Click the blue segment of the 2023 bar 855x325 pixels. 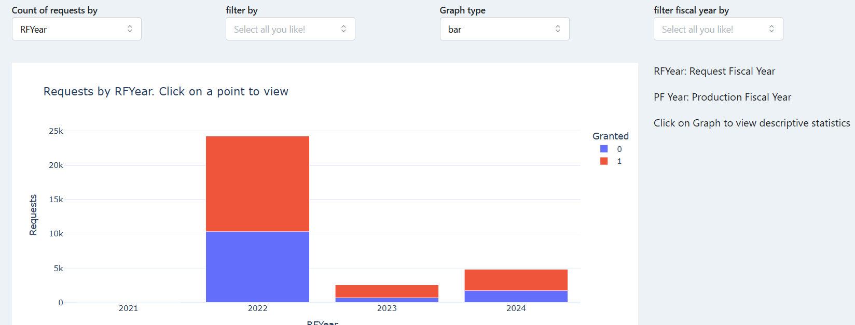(387, 300)
